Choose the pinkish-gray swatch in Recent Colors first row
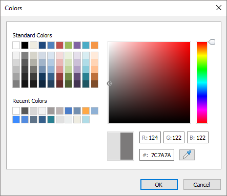The height and width of the screenshot is (196, 227). pos(59,111)
